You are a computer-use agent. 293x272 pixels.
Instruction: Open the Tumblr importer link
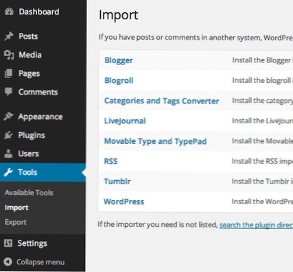click(117, 182)
